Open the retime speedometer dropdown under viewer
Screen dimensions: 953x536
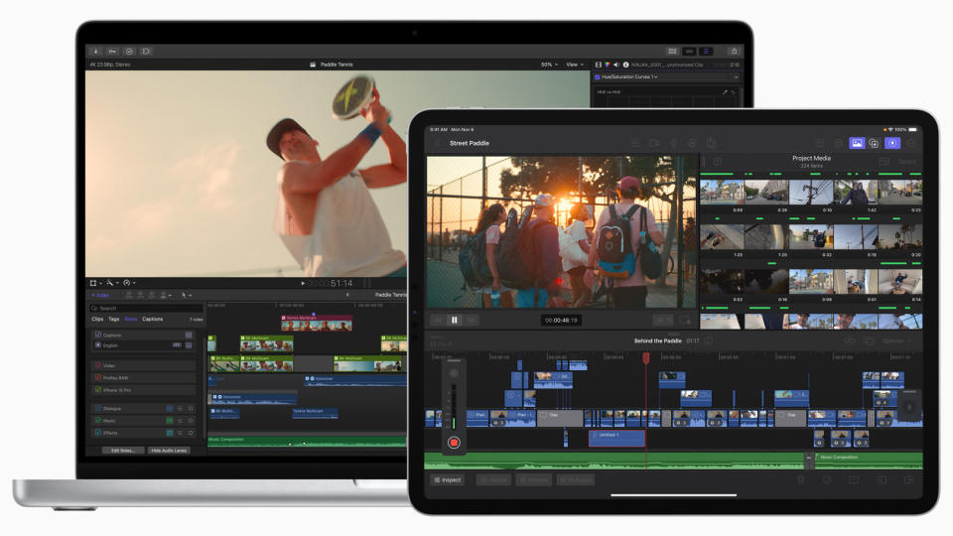129,283
